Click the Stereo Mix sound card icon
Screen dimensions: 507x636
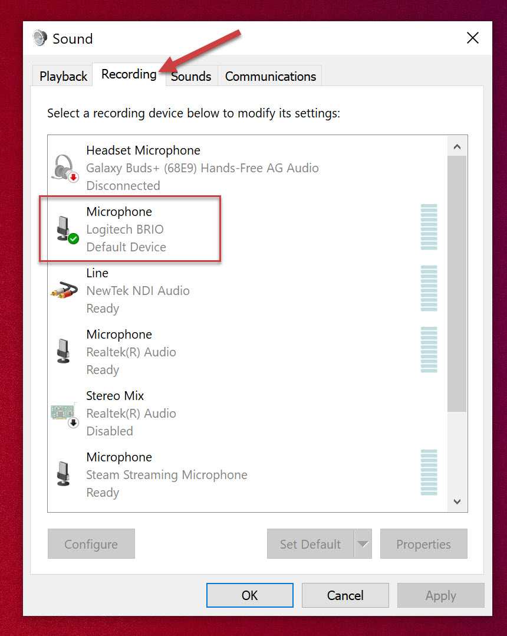[x=65, y=413]
